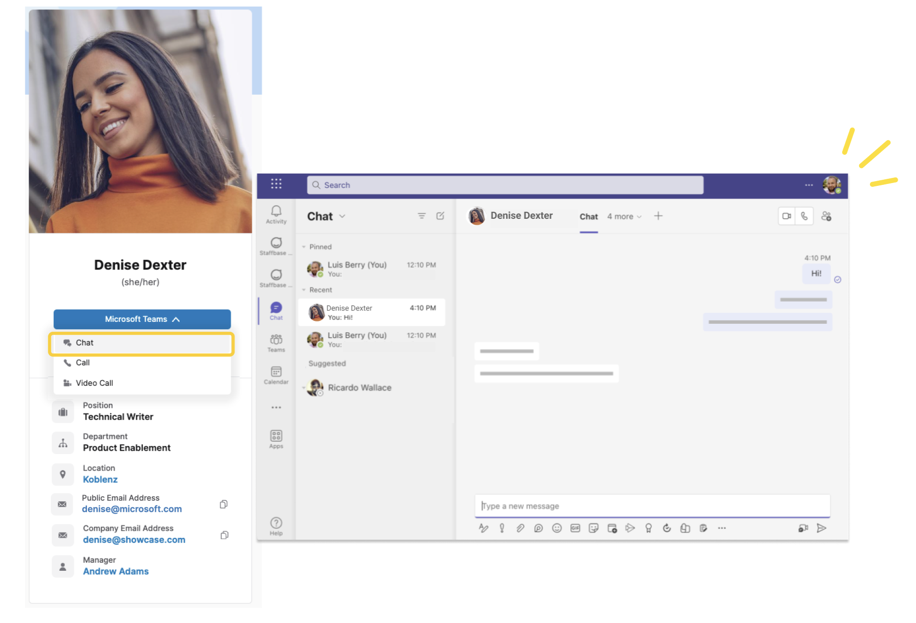
Task: Open the Apps icon in the Teams sidebar
Action: point(276,439)
